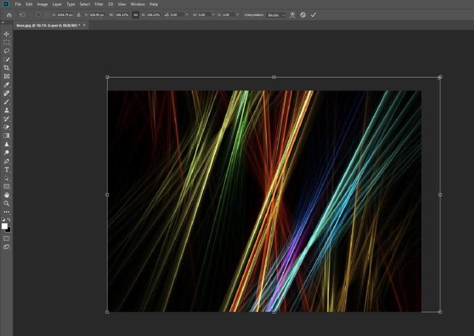Select the Sharpen/Blur triangle tool
The image size is (474, 336).
(x=7, y=144)
